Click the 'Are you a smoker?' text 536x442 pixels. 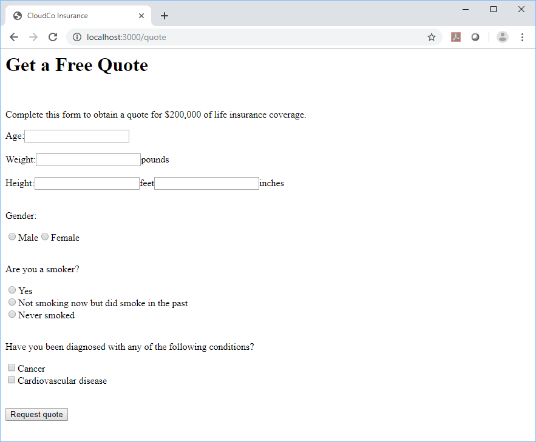click(42, 269)
